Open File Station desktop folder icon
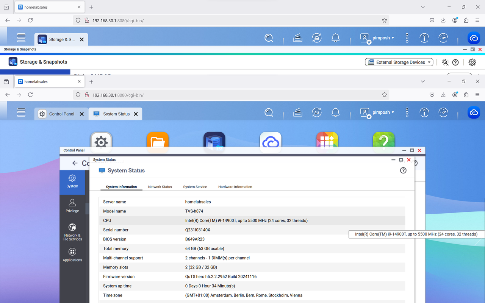 coord(158,142)
